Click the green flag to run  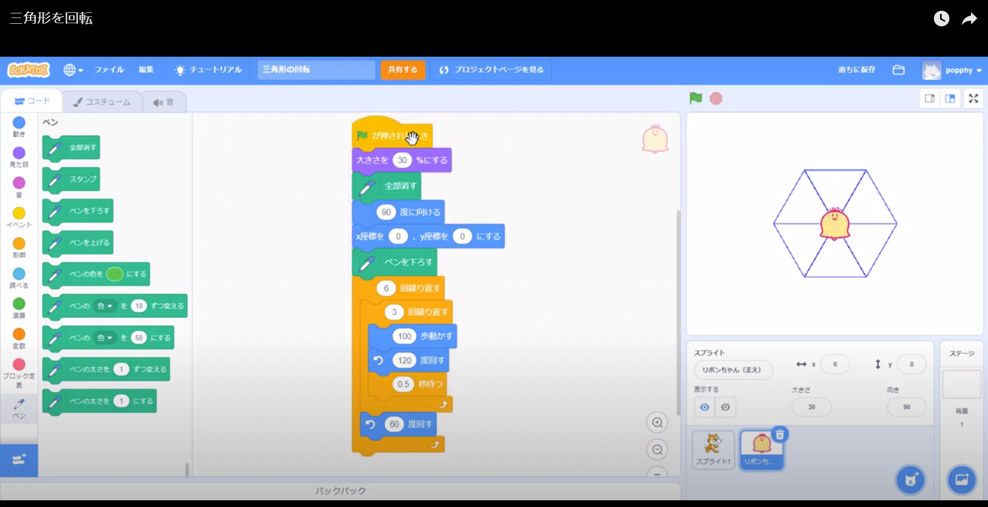point(695,98)
